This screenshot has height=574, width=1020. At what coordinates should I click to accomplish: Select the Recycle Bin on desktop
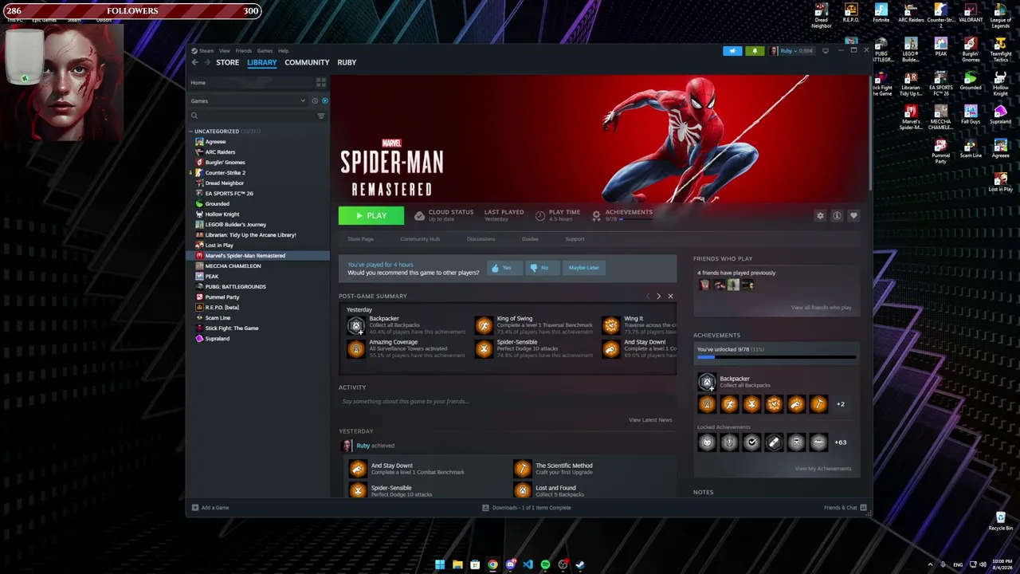pos(1000,521)
